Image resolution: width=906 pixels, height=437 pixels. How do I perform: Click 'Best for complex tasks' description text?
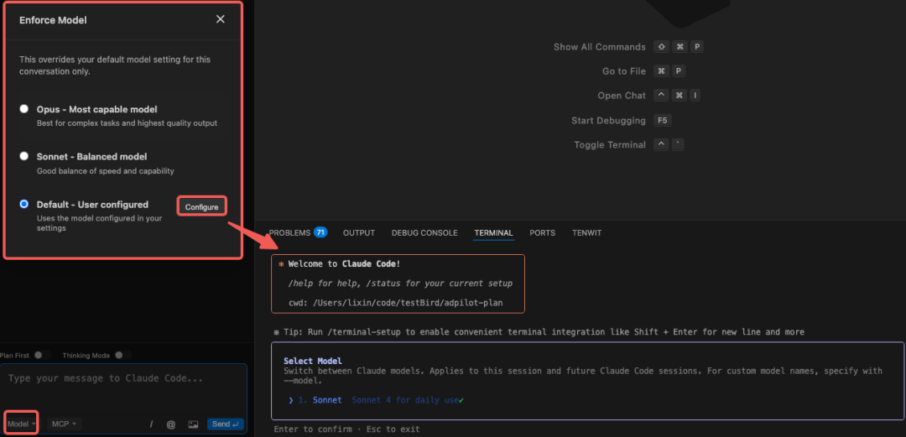(128, 123)
